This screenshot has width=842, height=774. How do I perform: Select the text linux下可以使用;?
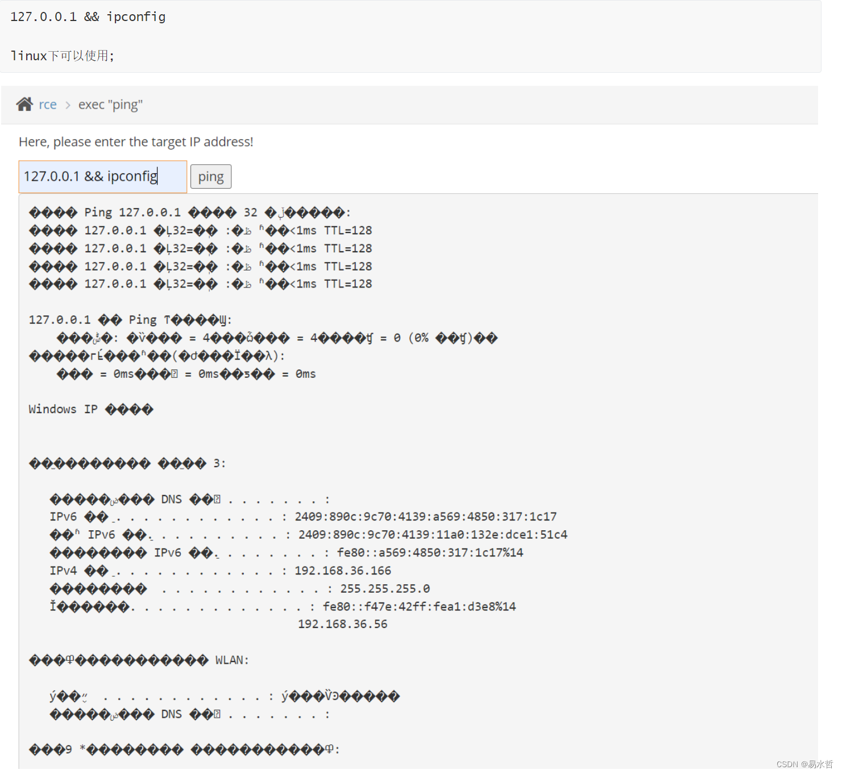(x=63, y=56)
